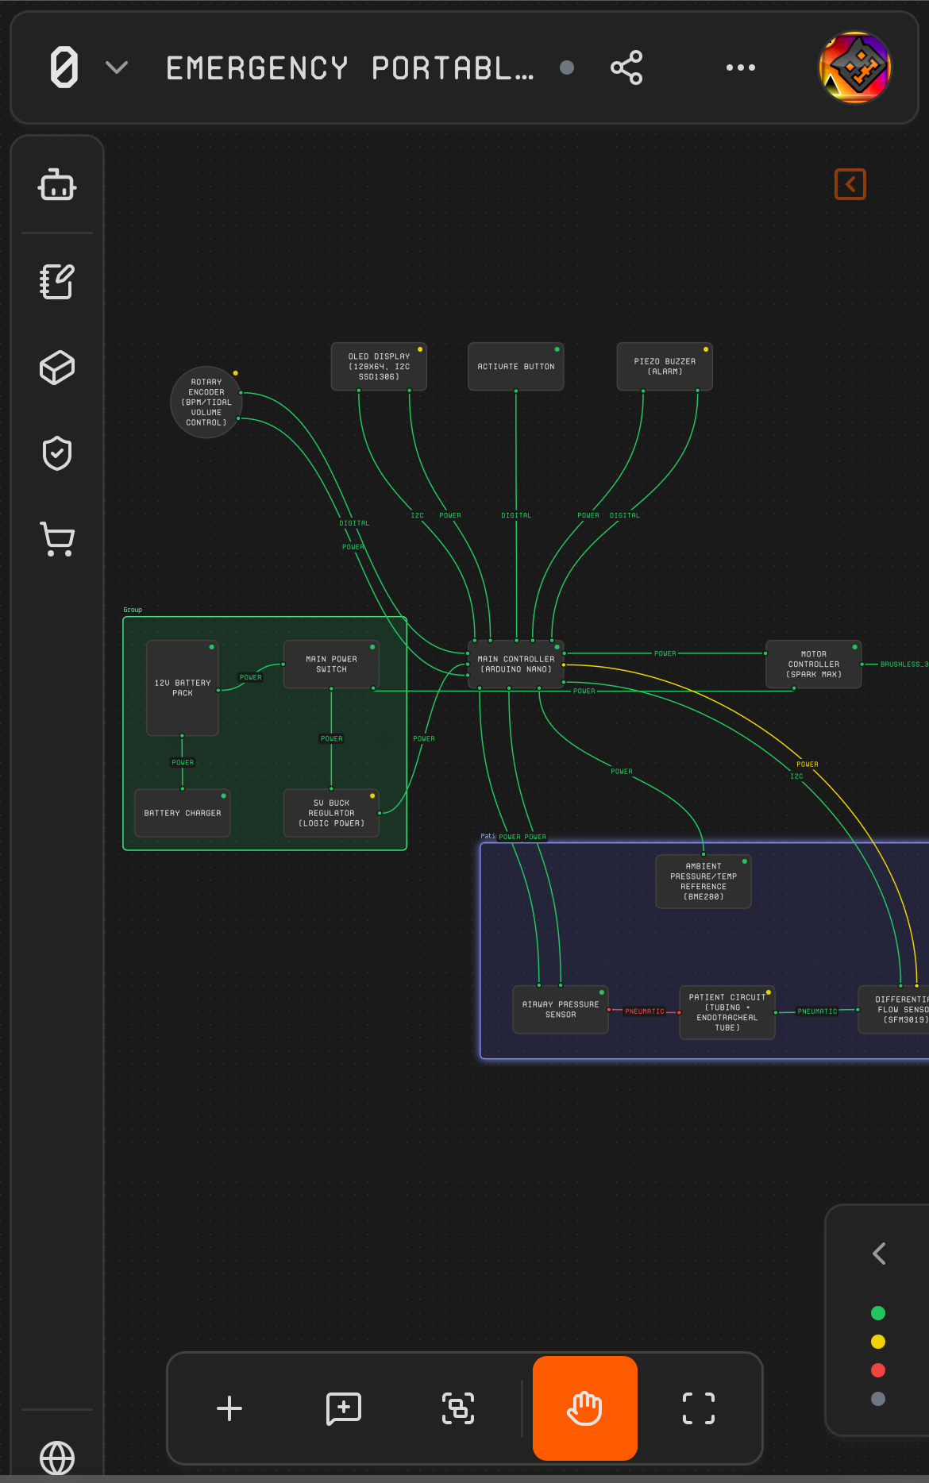The height and width of the screenshot is (1483, 929).
Task: Click the fit-to-screen frame icon
Action: (x=699, y=1408)
